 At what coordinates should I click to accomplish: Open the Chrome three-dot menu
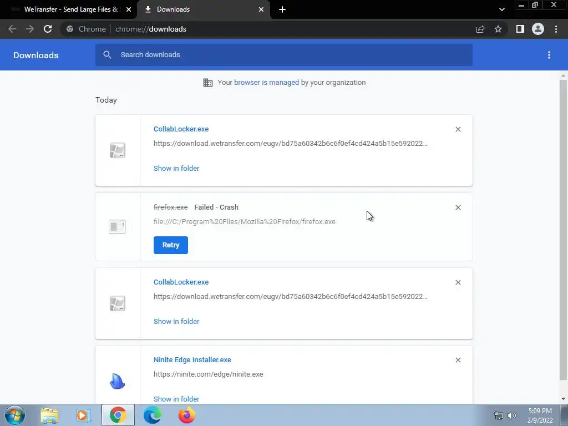point(556,29)
